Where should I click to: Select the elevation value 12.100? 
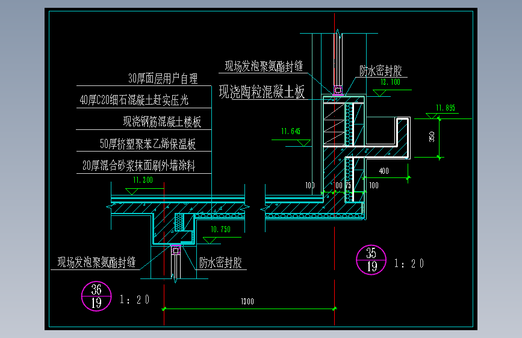391,82
